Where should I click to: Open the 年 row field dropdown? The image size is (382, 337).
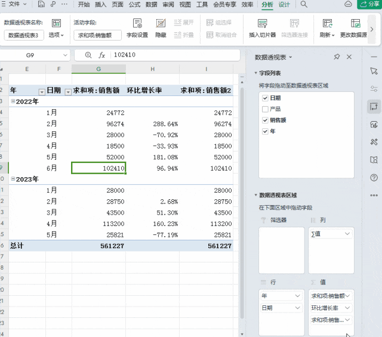click(297, 296)
